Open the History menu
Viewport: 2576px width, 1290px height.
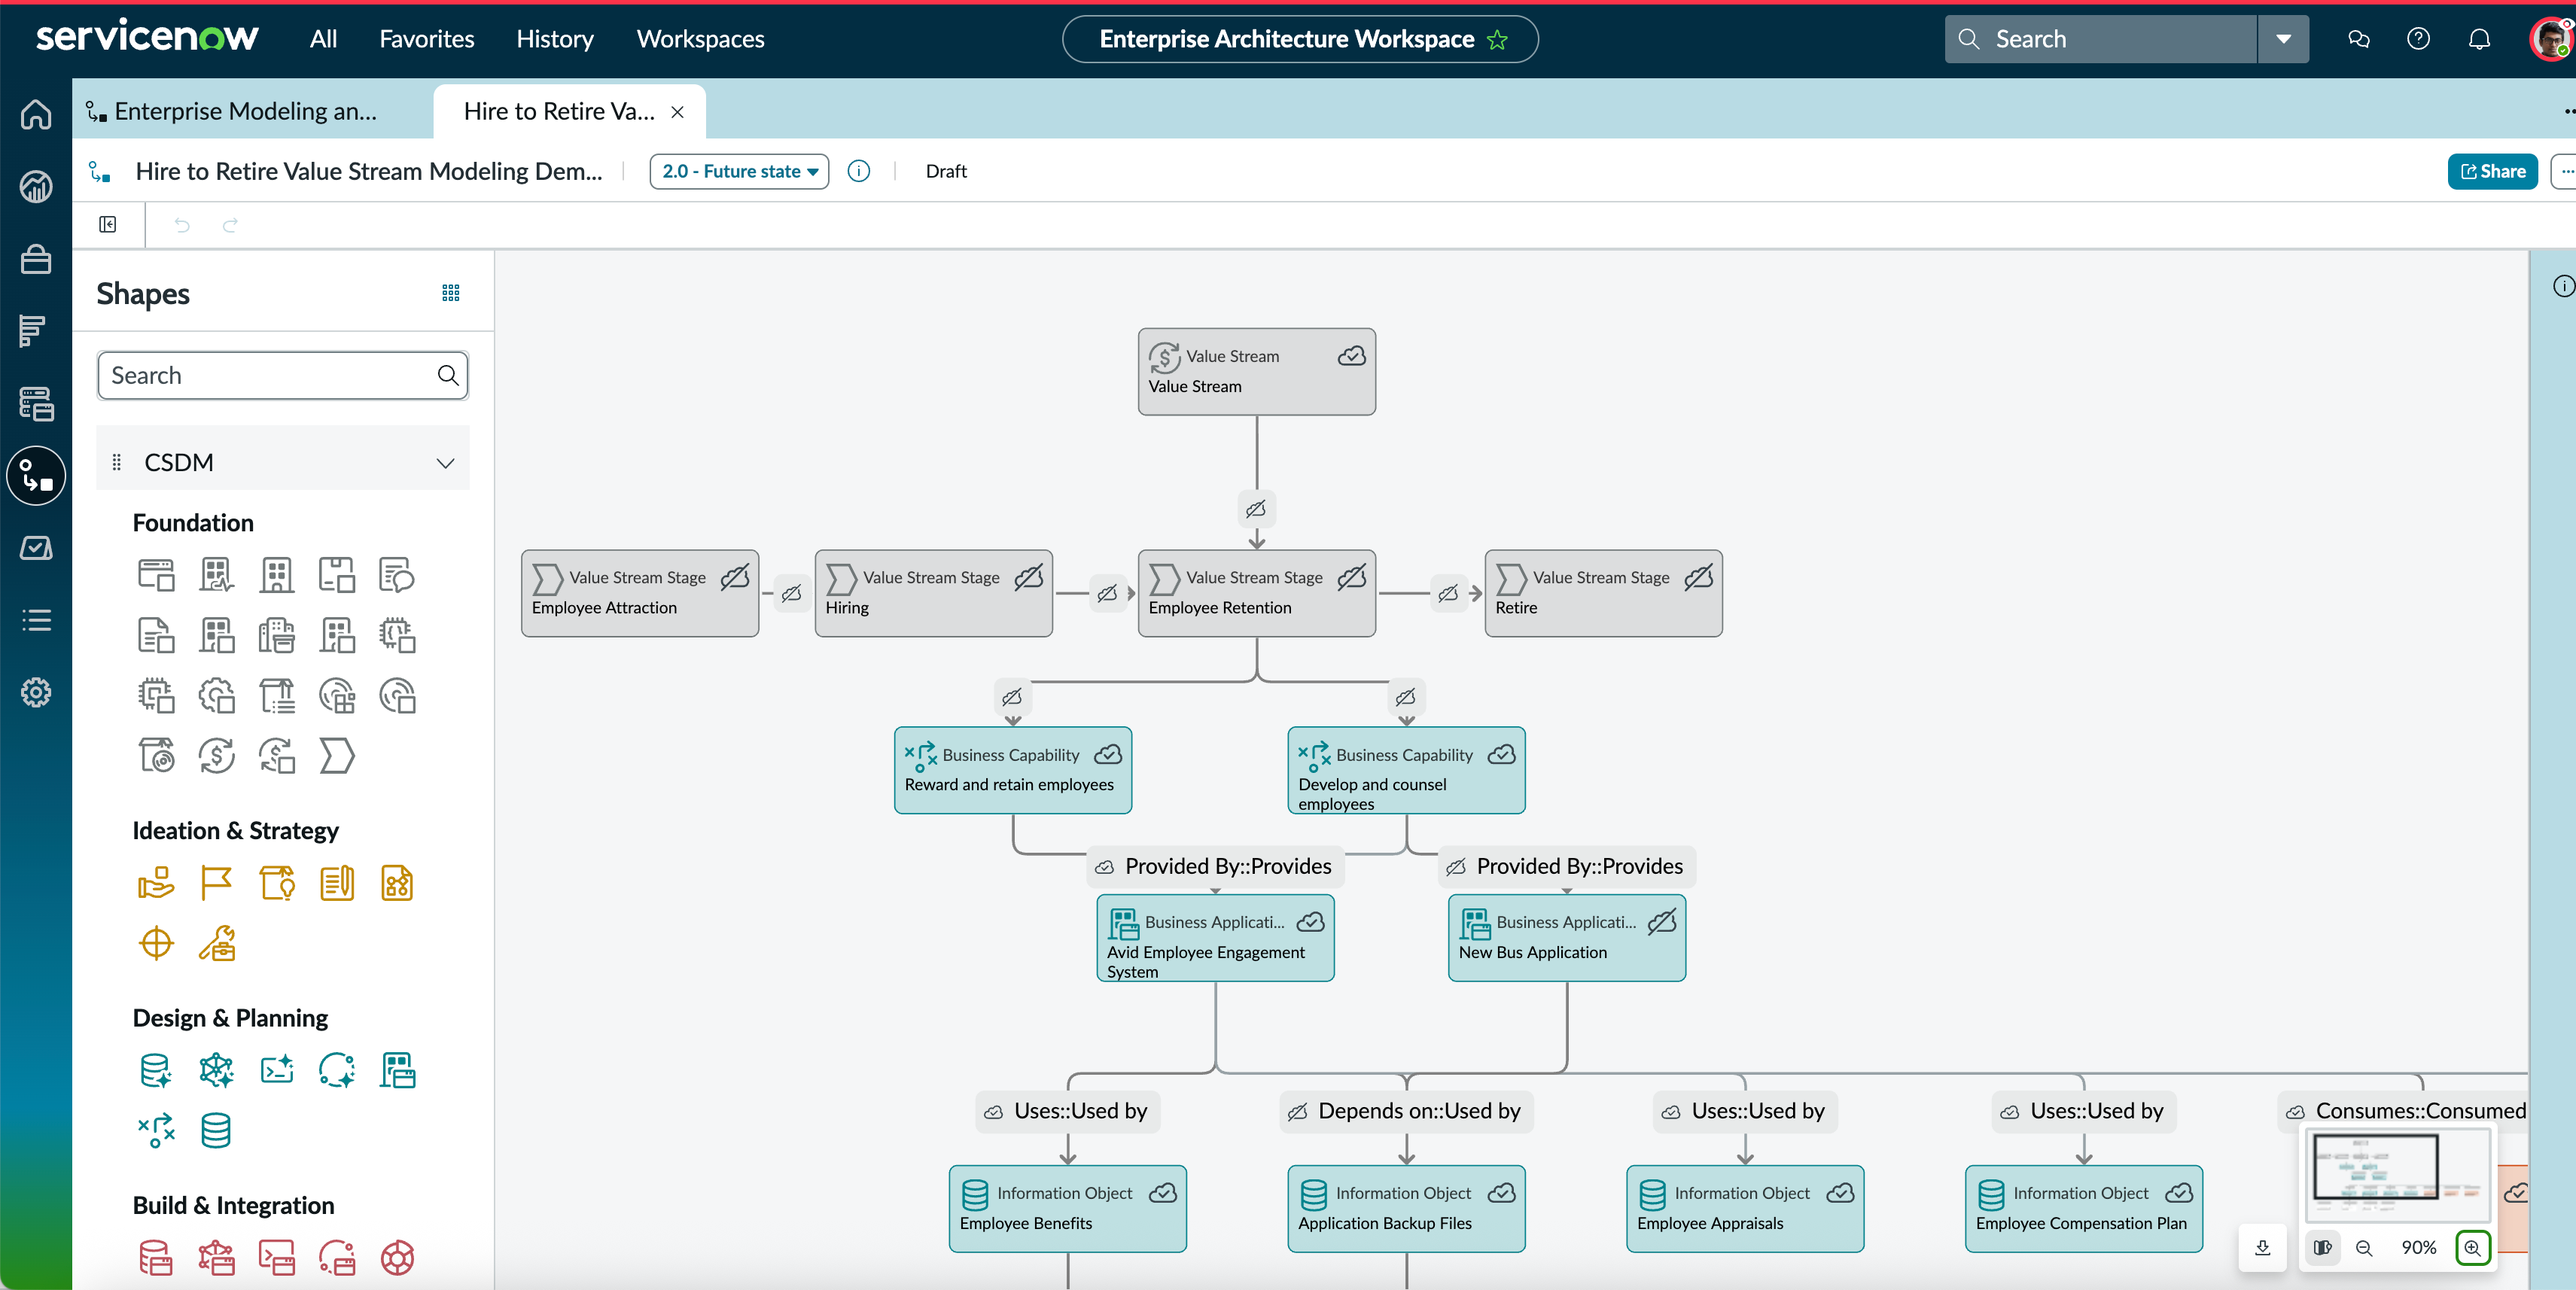[x=555, y=39]
